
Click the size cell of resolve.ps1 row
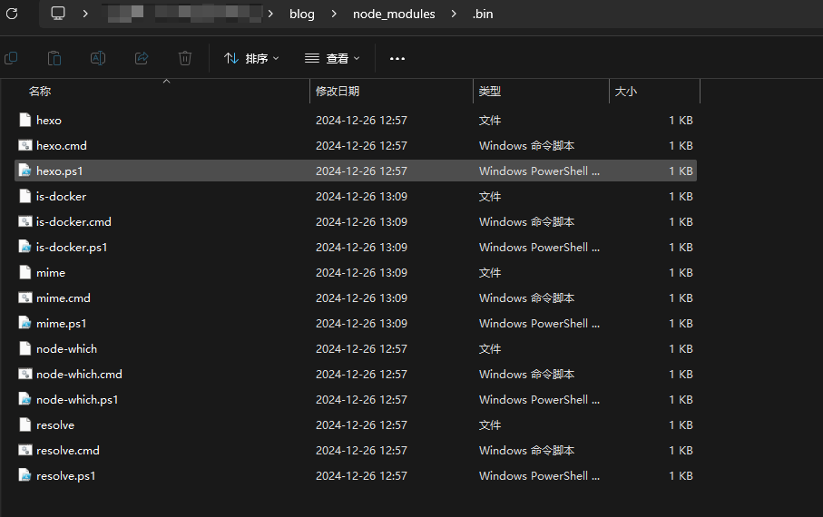[681, 475]
